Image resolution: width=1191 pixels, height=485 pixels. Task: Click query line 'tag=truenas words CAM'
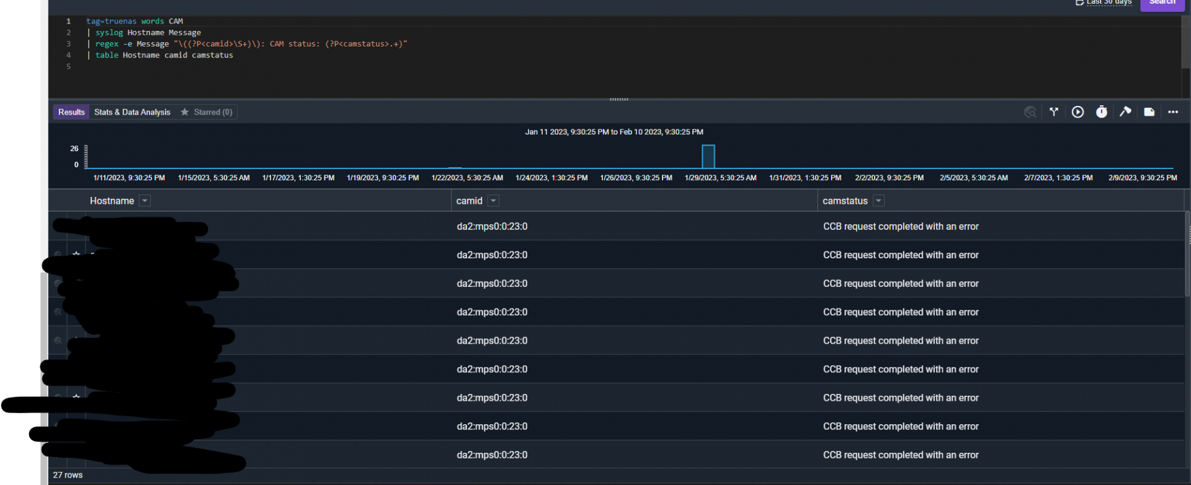pos(135,21)
